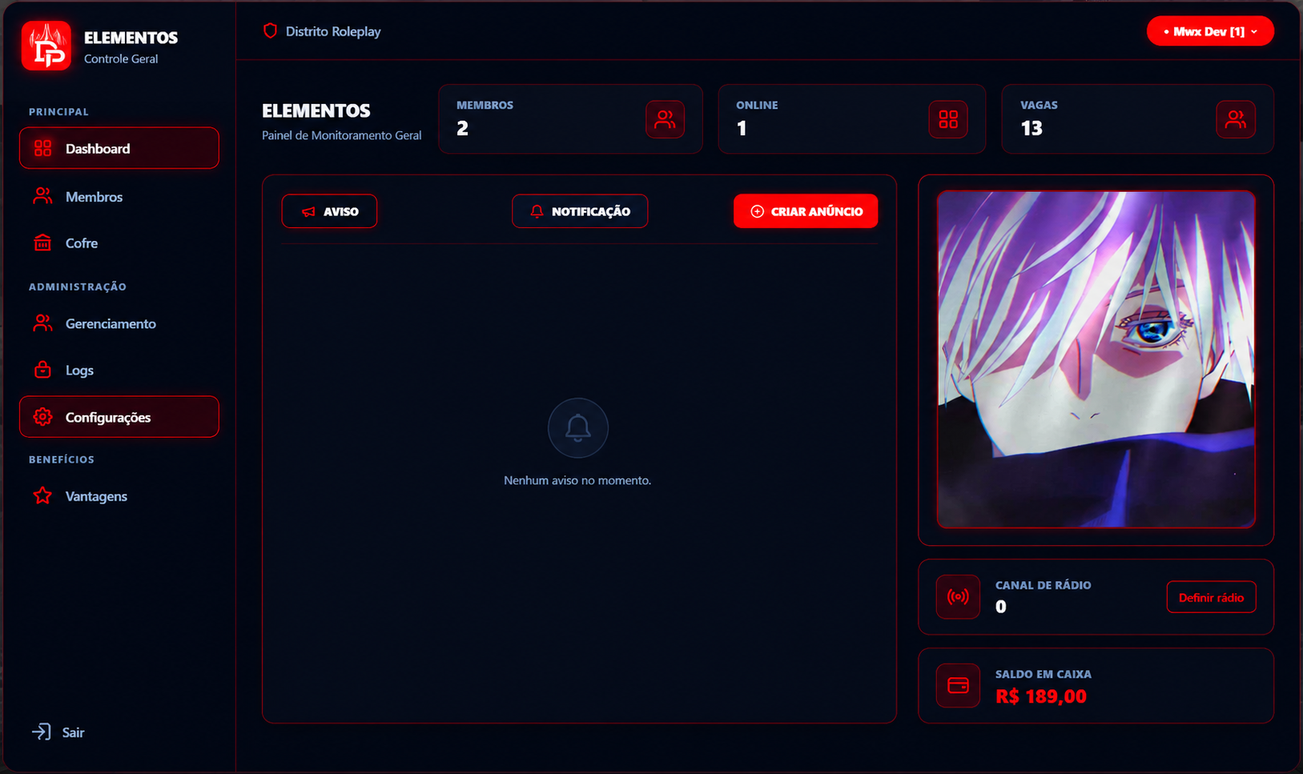Viewport: 1303px width, 774px height.
Task: Click the grid icon in Online card
Action: [x=948, y=119]
